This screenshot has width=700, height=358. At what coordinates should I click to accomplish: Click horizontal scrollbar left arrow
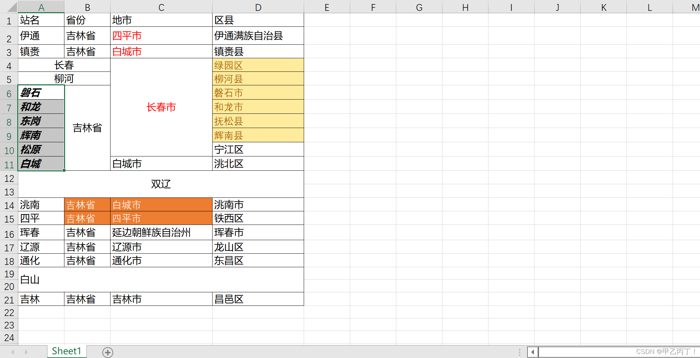533,352
